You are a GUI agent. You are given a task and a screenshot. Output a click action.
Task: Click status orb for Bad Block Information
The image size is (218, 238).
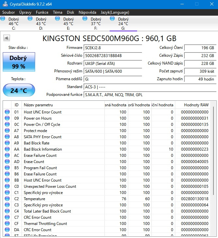click(7, 149)
